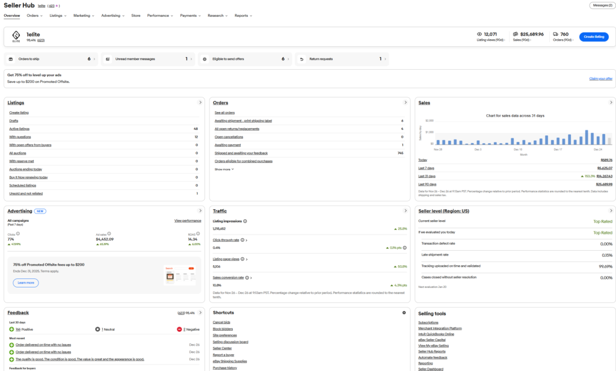Image resolution: width=616 pixels, height=371 pixels.
Task: Select the Overview tab
Action: [12, 16]
